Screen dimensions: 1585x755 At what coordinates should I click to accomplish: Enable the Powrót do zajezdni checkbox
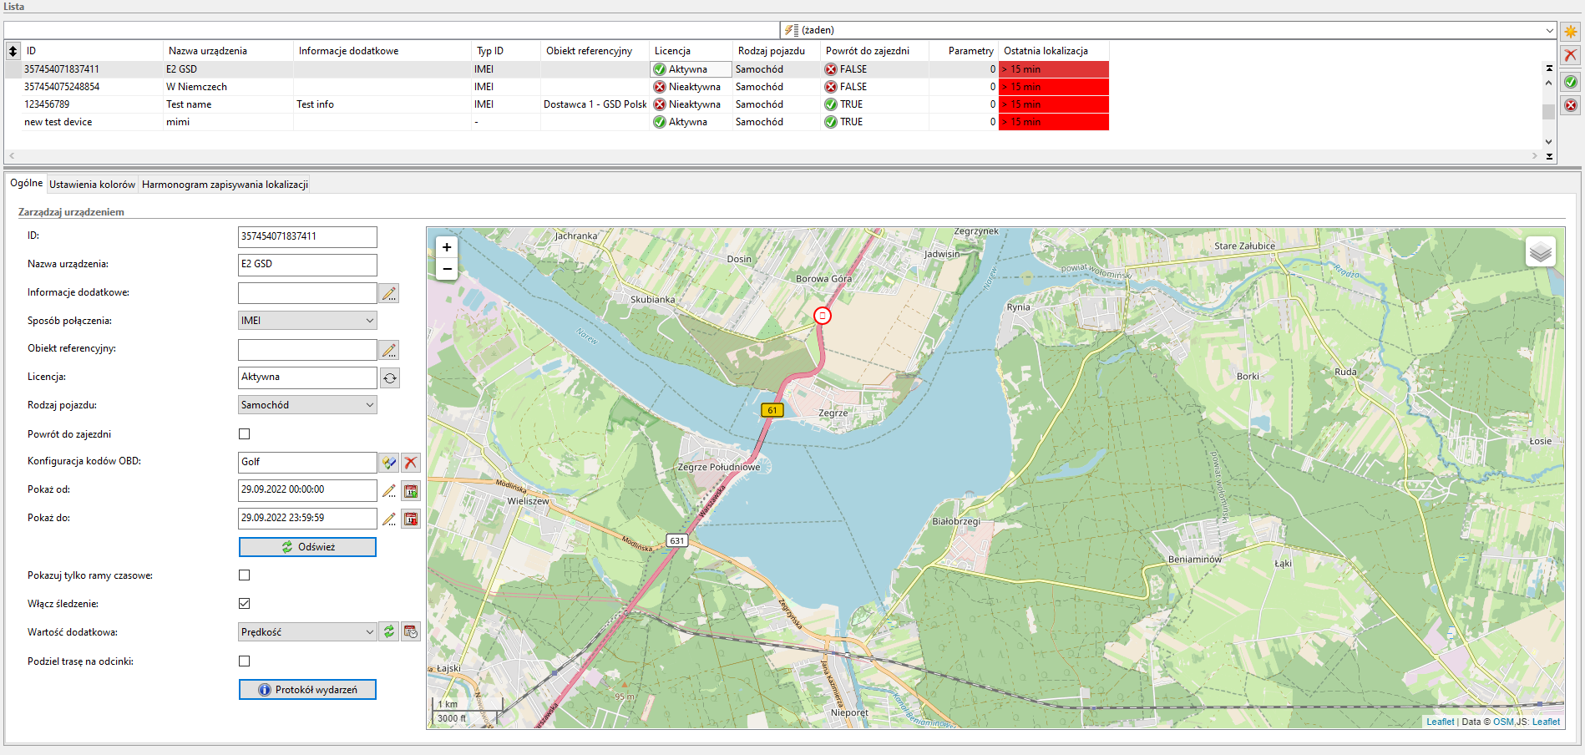coord(245,434)
